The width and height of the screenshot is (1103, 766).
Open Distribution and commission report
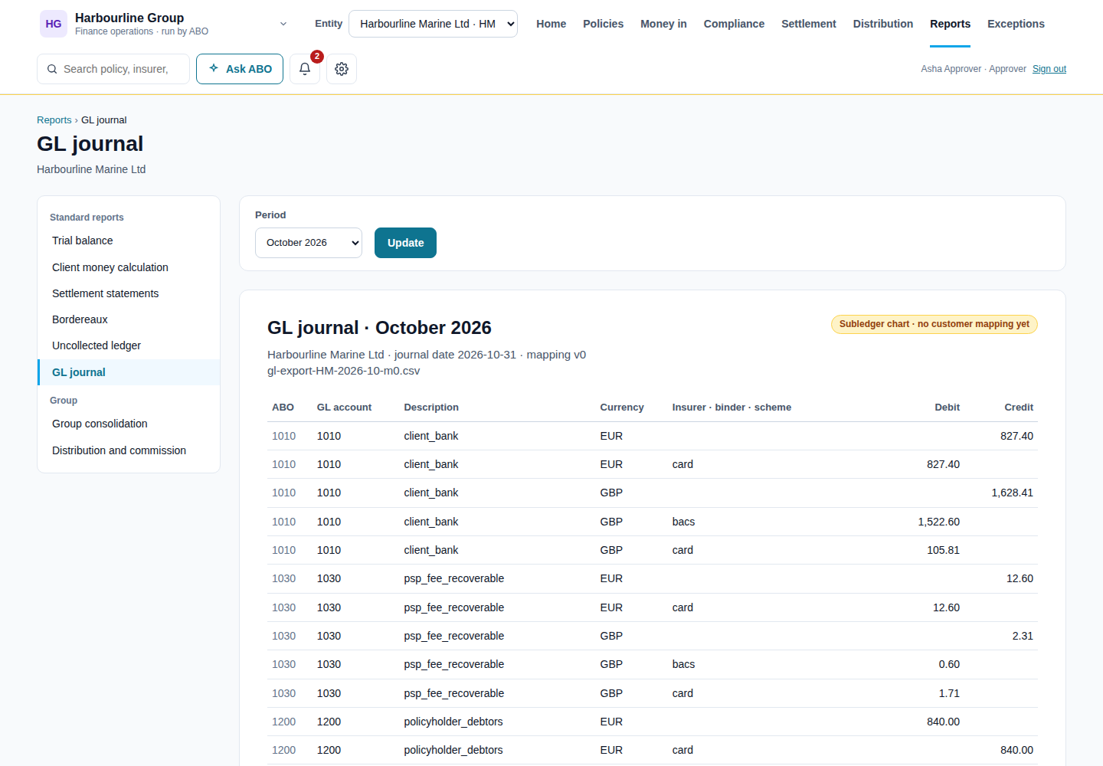[129, 450]
